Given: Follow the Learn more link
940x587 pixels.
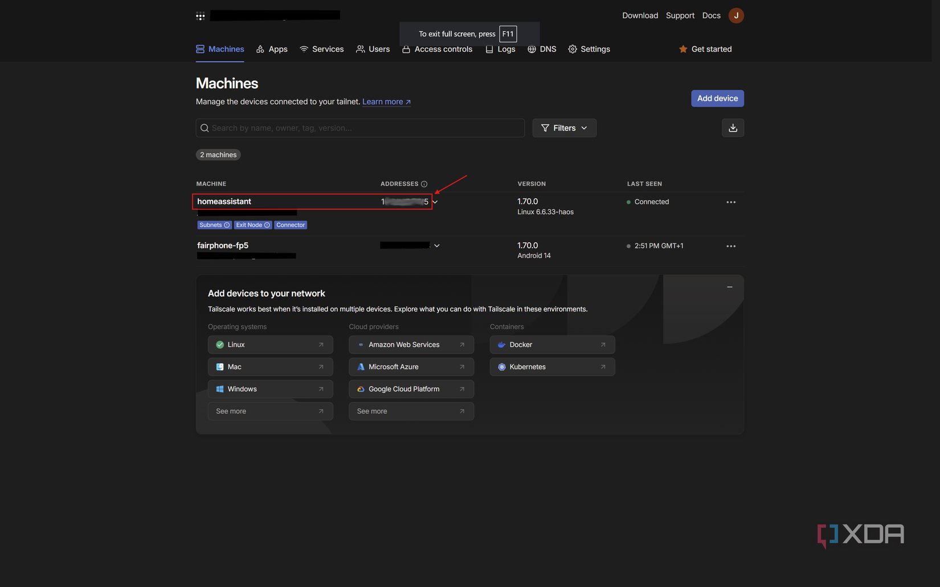Looking at the screenshot, I should tap(386, 101).
